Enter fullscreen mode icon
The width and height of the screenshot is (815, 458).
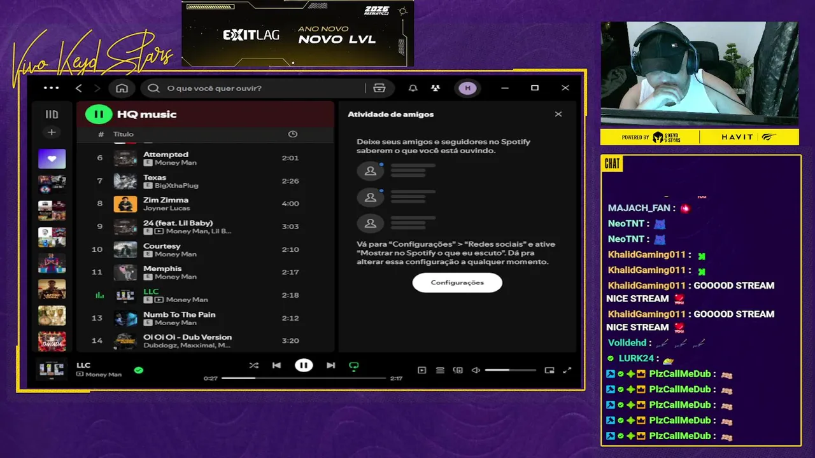(x=567, y=370)
